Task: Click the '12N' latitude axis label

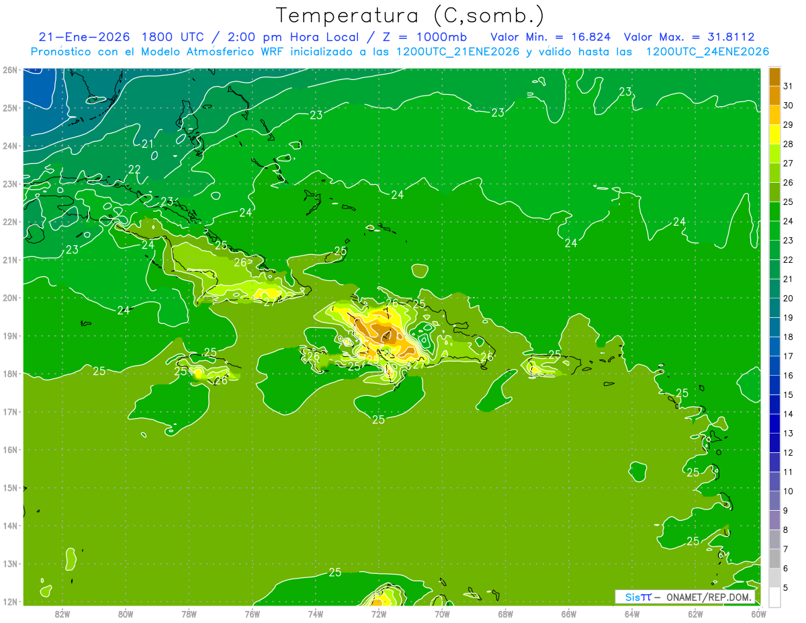Action: tap(9, 601)
